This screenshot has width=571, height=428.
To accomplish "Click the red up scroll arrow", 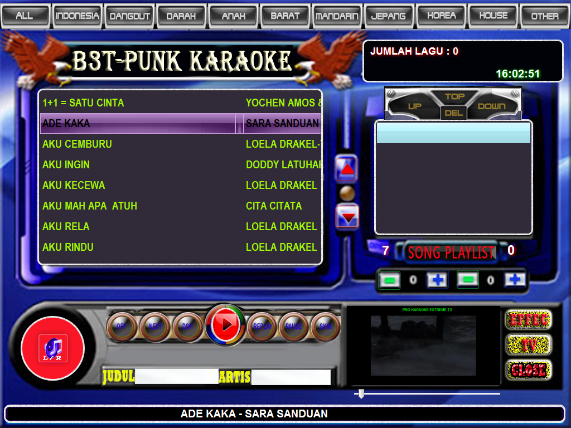I will (x=347, y=168).
